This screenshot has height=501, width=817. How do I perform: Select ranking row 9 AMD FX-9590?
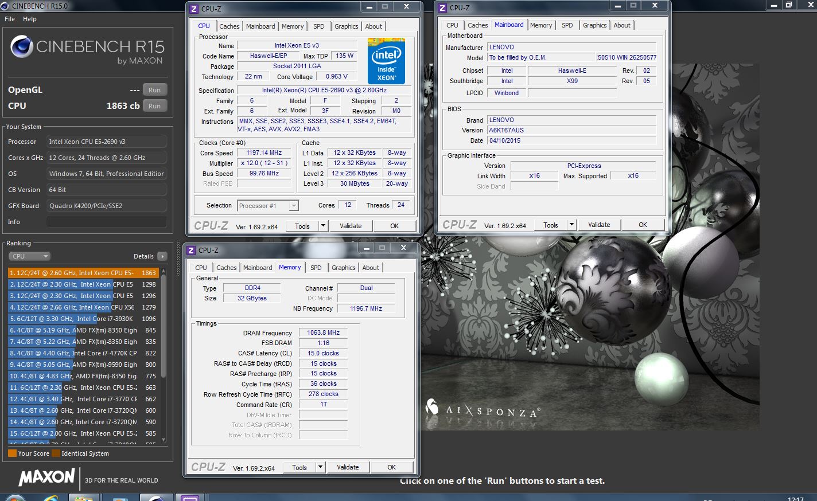(x=83, y=365)
